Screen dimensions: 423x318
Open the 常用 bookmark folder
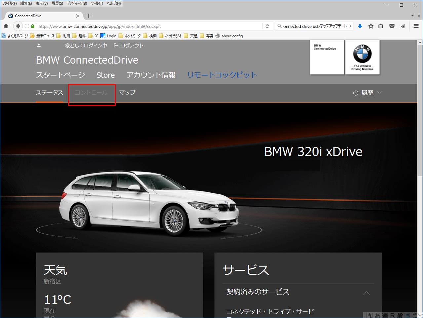63,36
